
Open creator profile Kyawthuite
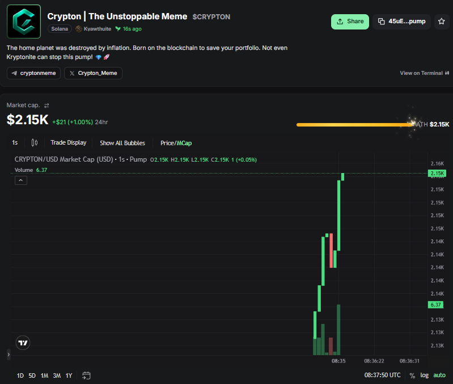click(x=94, y=29)
